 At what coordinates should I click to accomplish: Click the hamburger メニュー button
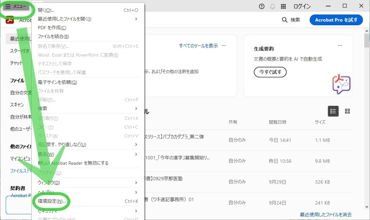(x=16, y=7)
